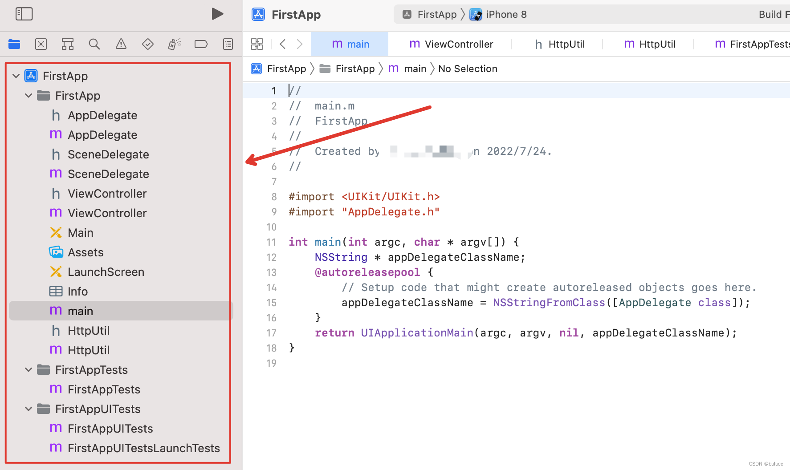The image size is (790, 470).
Task: Select the Symbol navigator hierarchy icon
Action: 68,44
